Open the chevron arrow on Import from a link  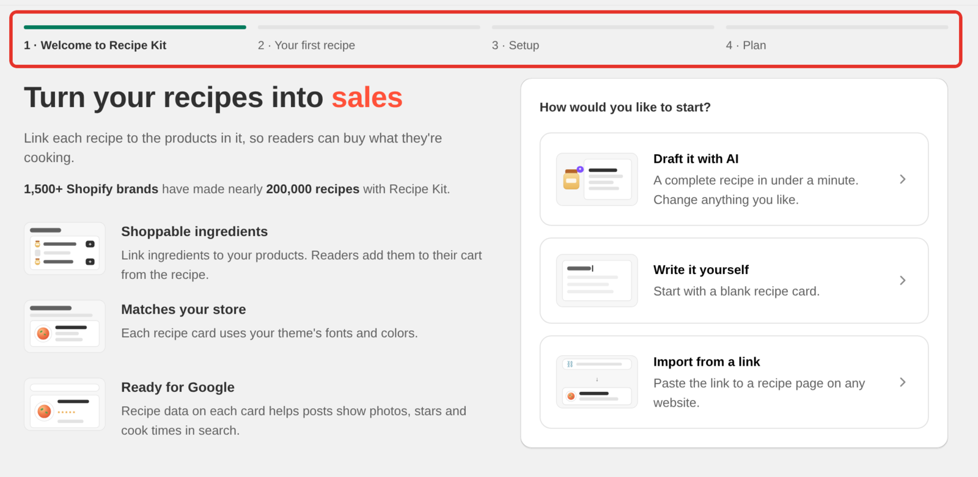click(903, 382)
